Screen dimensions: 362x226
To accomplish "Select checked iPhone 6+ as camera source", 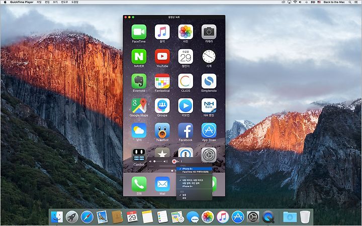I will click(x=194, y=169).
